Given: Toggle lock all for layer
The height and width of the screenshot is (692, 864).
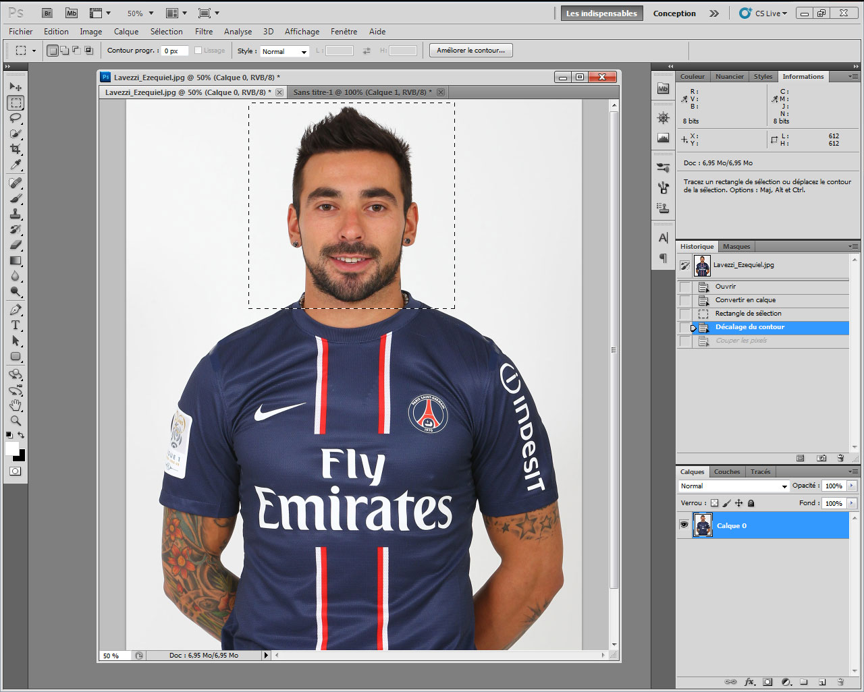Looking at the screenshot, I should click(751, 503).
